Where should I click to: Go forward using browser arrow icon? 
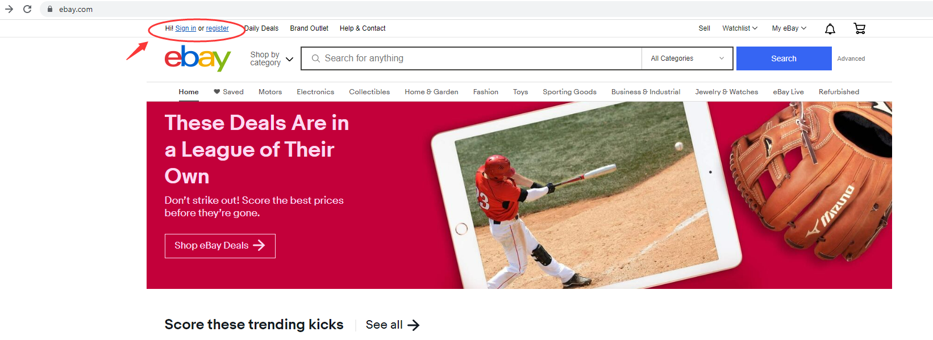pyautogui.click(x=9, y=9)
